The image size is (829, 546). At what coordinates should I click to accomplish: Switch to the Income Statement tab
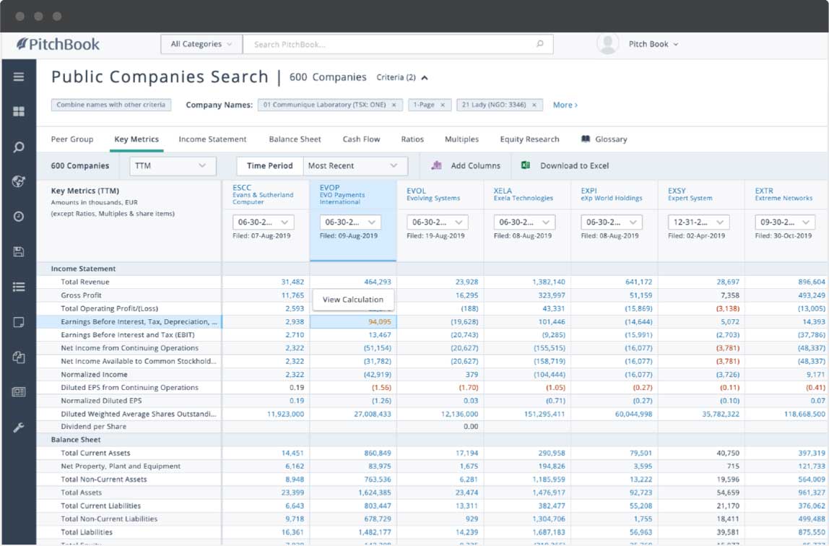[213, 139]
